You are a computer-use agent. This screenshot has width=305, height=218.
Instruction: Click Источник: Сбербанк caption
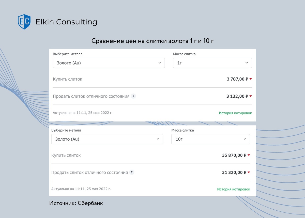(76, 203)
